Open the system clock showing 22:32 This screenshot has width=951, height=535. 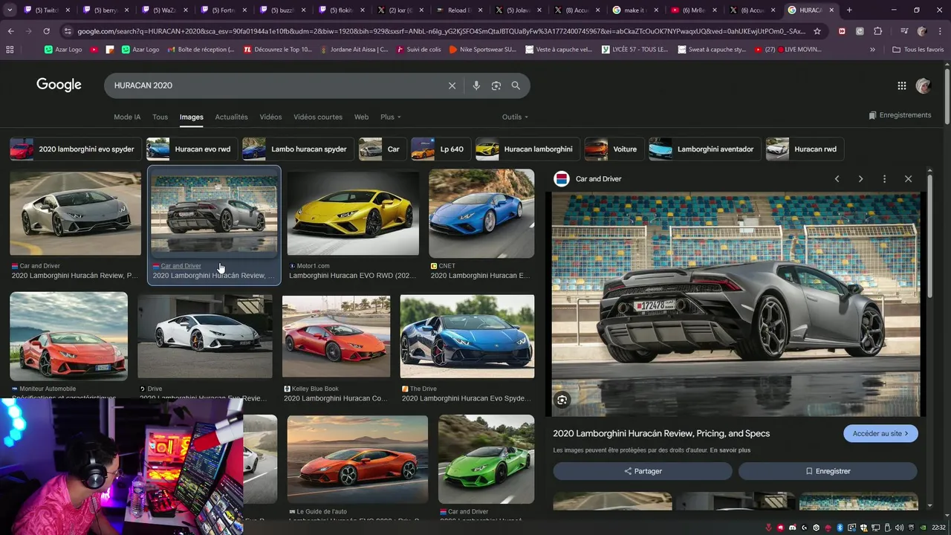(x=938, y=528)
